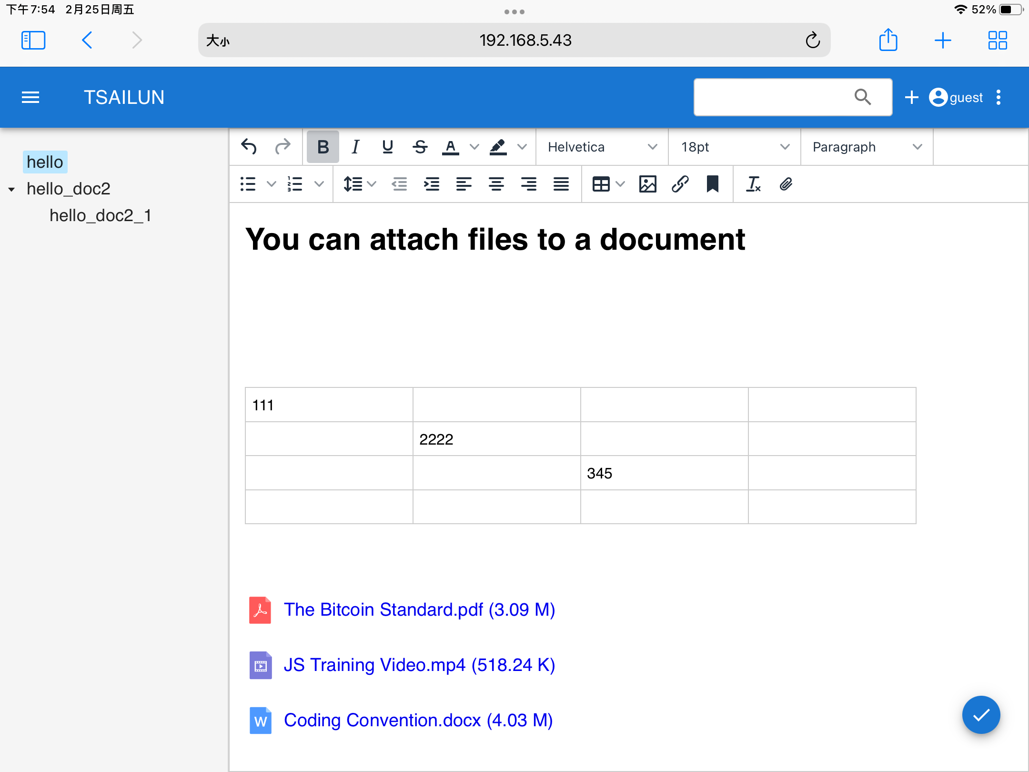Clear text formatting
This screenshot has width=1029, height=772.
pyautogui.click(x=753, y=184)
